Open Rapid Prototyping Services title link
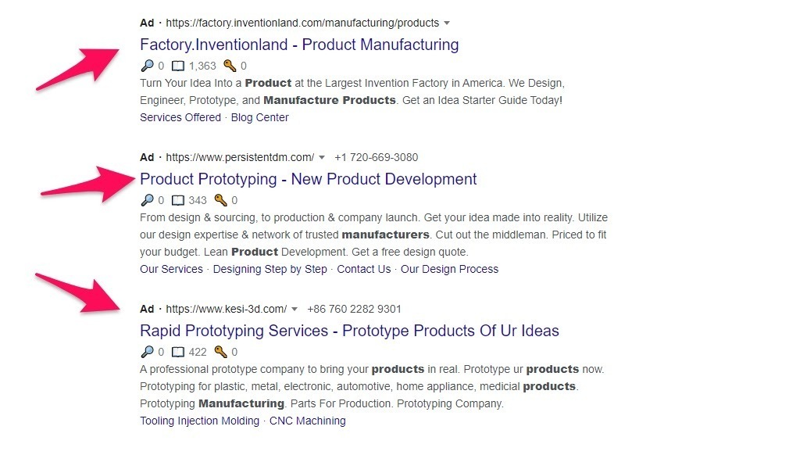789x455 pixels. point(349,331)
